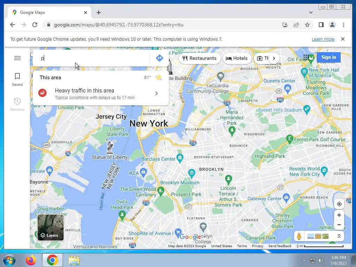Activate Street View pegman
The width and height of the screenshot is (356, 267).
pyautogui.click(x=299, y=236)
